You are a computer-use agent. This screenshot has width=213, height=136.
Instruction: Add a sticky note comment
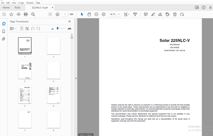click(146, 14)
